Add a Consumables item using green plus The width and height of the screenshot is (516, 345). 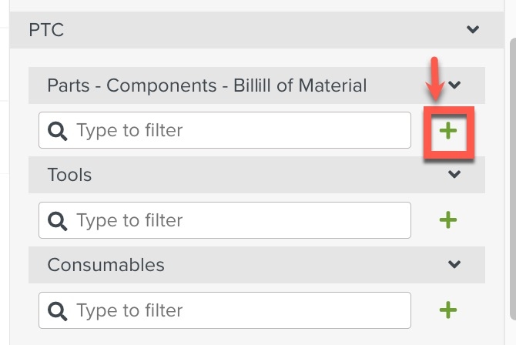[x=448, y=310]
